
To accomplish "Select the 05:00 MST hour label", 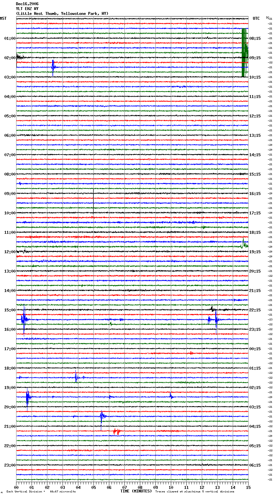I will 10,116.
